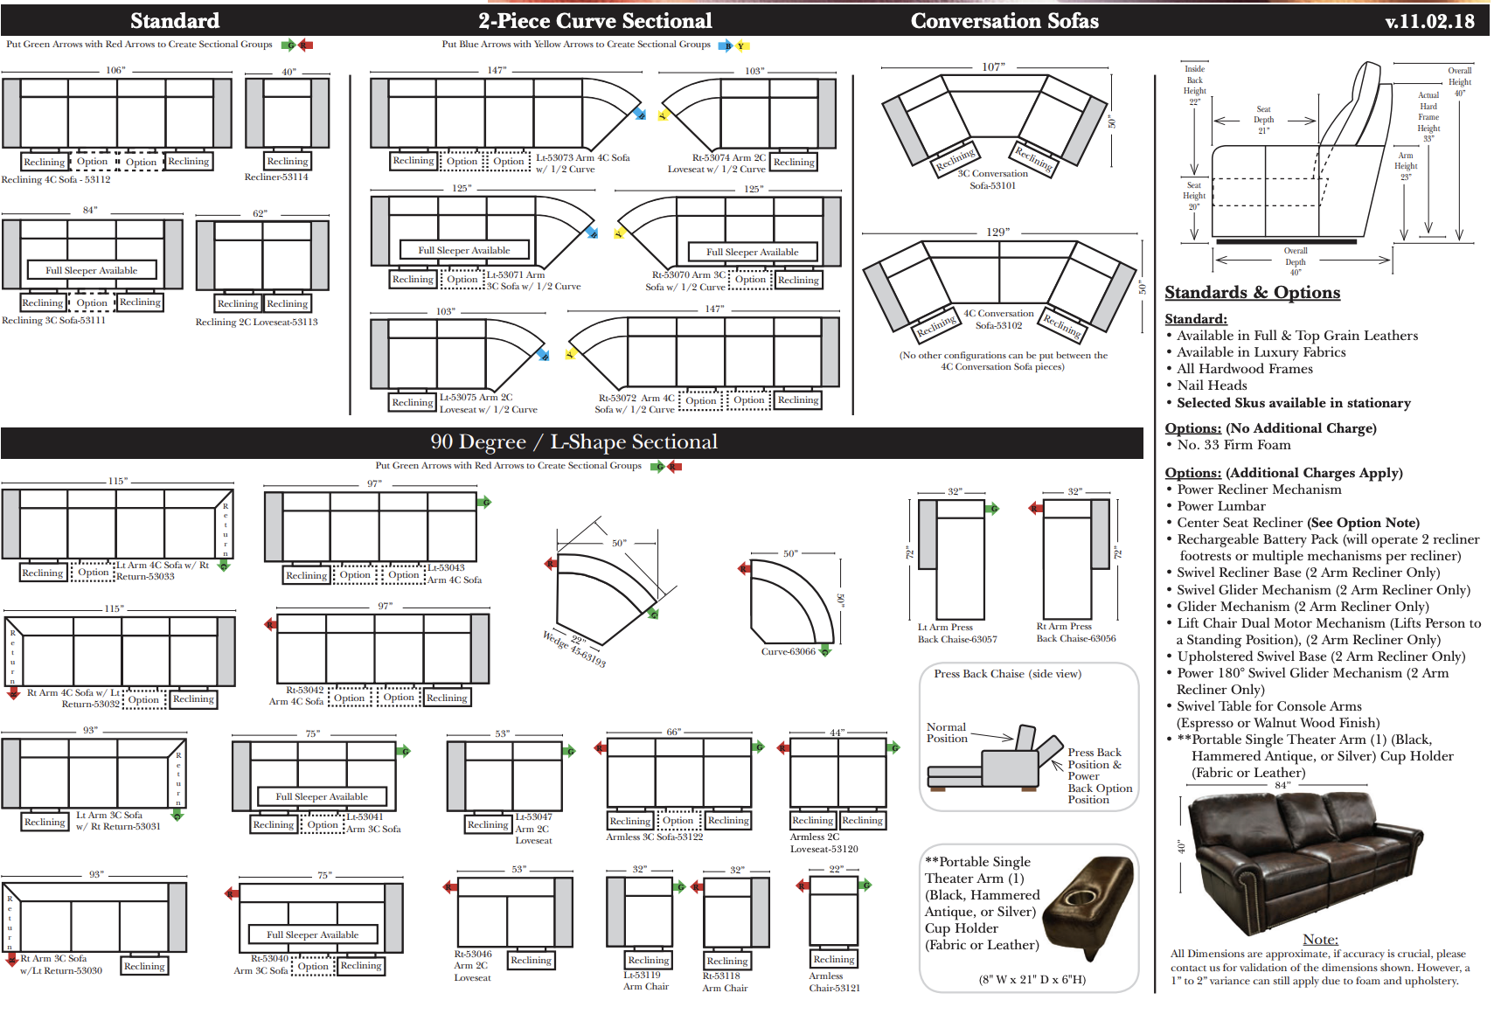
Task: Select the Curve-63066 corner piece diagram
Action: (x=788, y=603)
